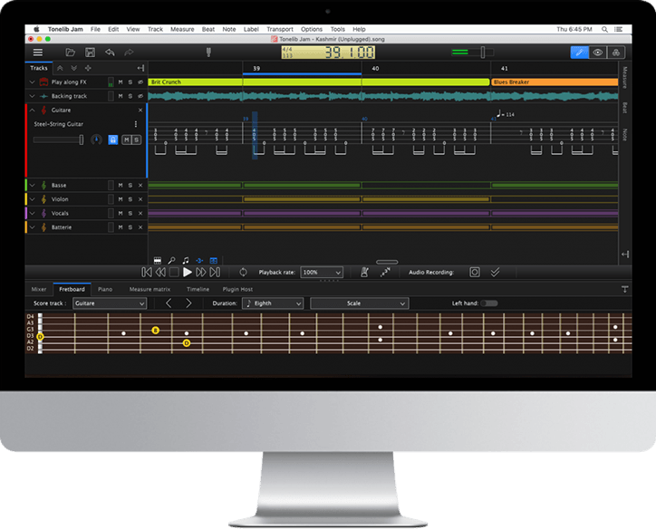This screenshot has width=656, height=529.
Task: Click the fast forward button
Action: point(201,273)
